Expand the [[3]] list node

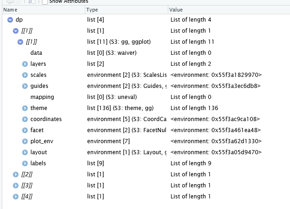pyautogui.click(x=16, y=186)
